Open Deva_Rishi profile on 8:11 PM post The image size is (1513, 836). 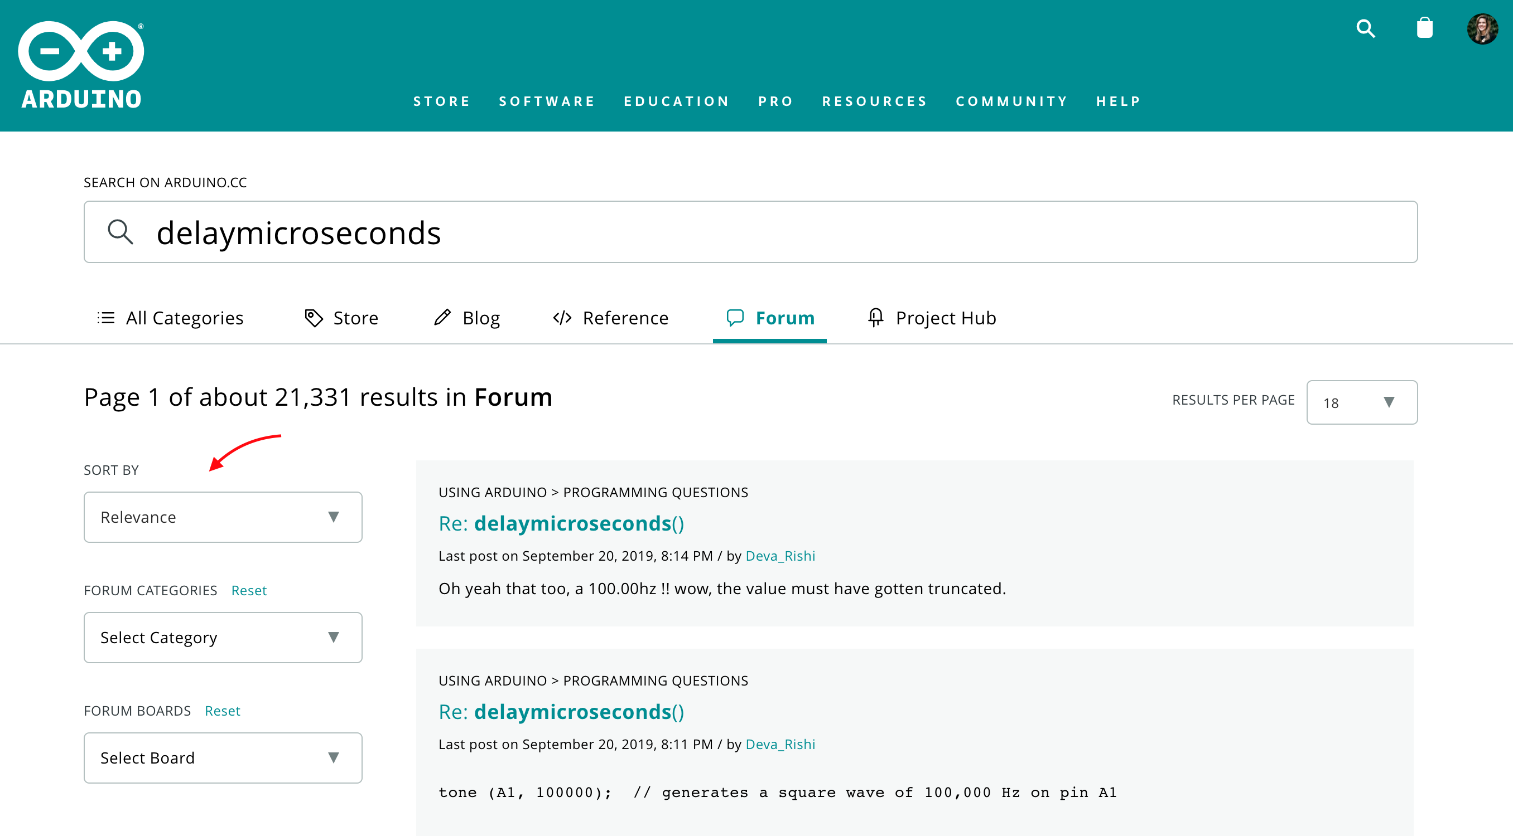click(780, 744)
